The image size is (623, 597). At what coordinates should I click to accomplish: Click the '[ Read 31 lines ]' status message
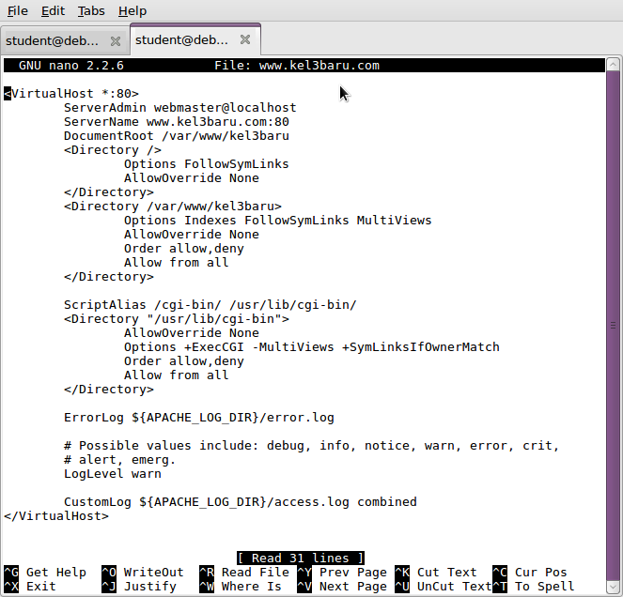tap(301, 559)
